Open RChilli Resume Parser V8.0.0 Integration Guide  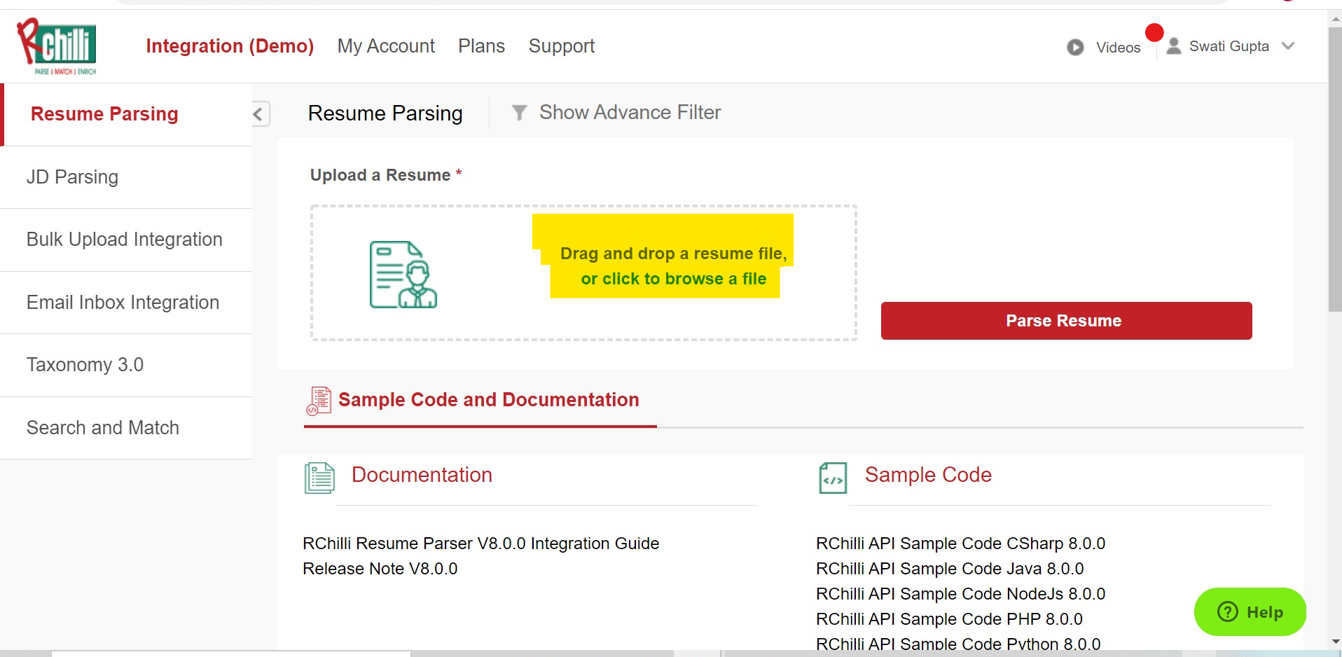click(x=480, y=544)
